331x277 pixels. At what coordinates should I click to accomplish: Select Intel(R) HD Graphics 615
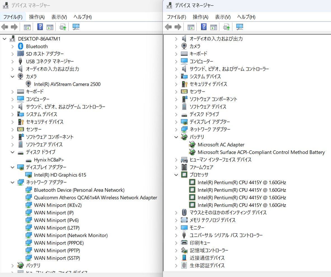pos(60,175)
